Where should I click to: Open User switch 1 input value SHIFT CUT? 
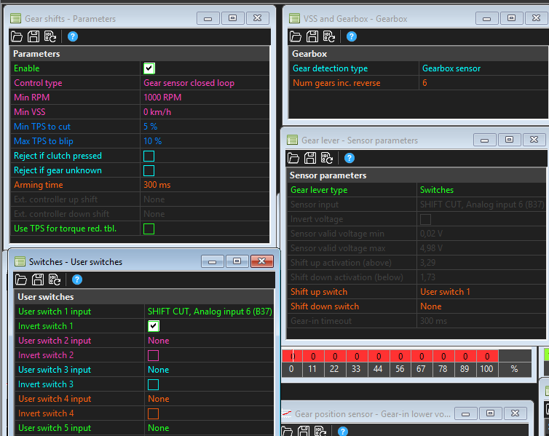(x=210, y=312)
